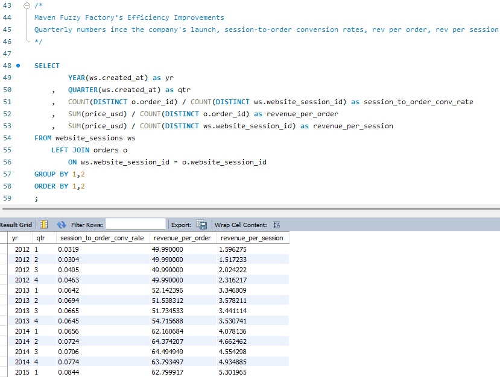This screenshot has height=377, width=500.
Task: Refresh the query results
Action: click(62, 224)
